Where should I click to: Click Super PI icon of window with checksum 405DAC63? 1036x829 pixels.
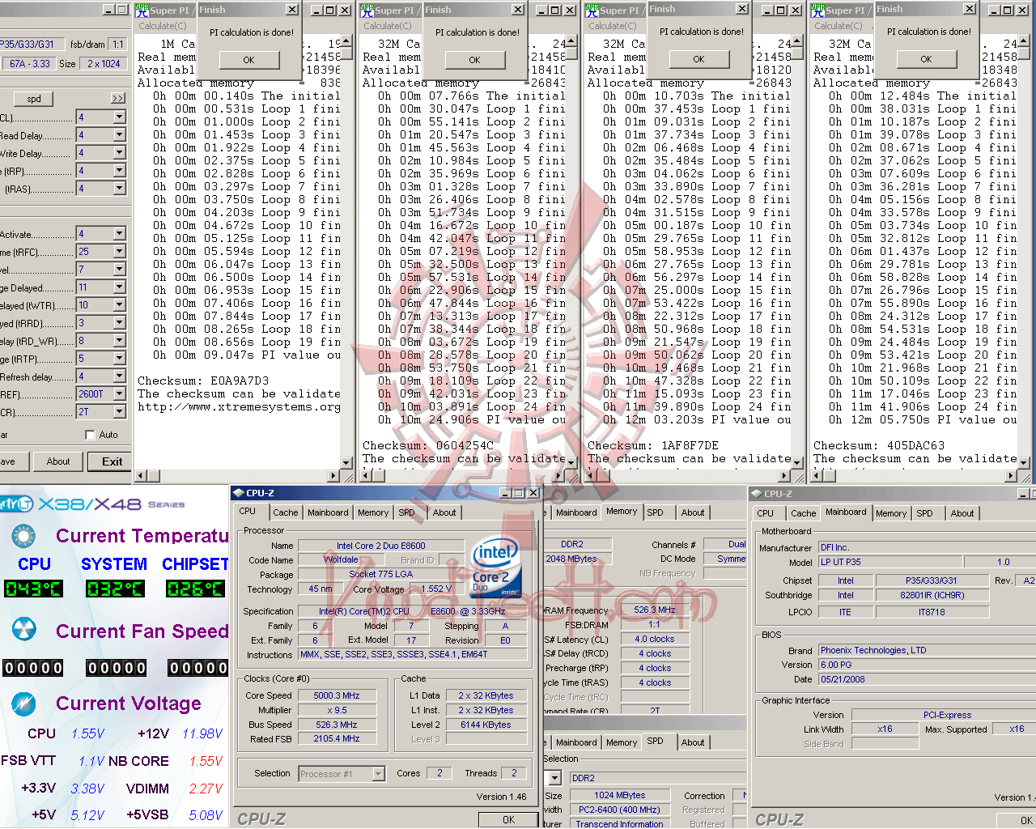tap(817, 11)
